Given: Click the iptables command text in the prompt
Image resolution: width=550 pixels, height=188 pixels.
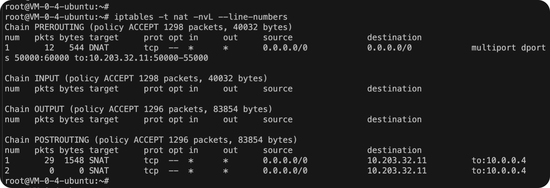Looking at the screenshot, I should (134, 17).
